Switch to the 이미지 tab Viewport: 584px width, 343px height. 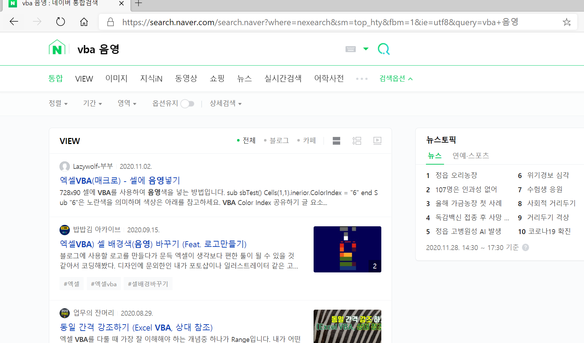117,78
